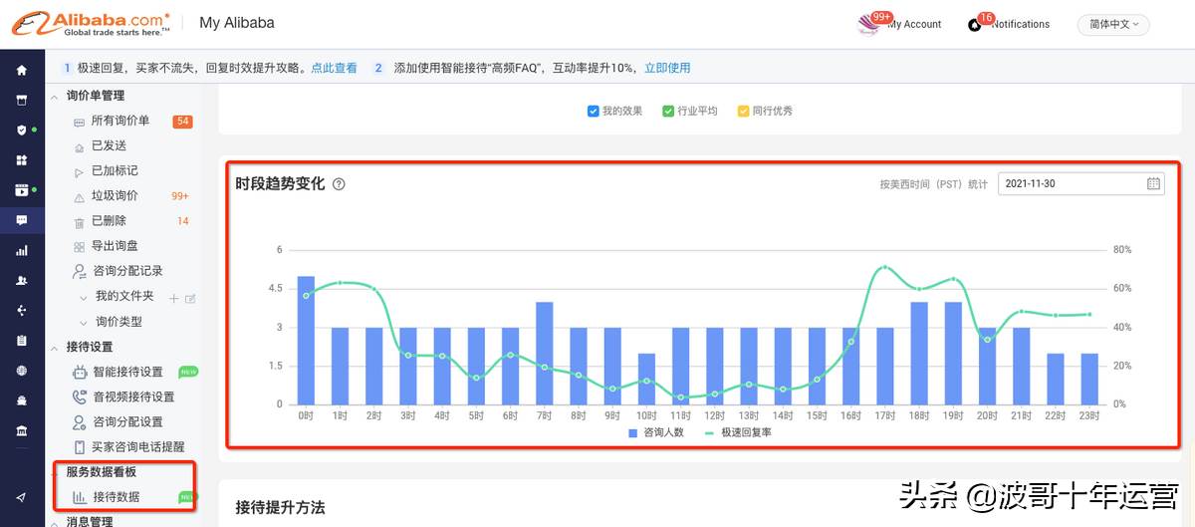Click the 7时 bar in chart
The image size is (1195, 527).
(x=545, y=353)
